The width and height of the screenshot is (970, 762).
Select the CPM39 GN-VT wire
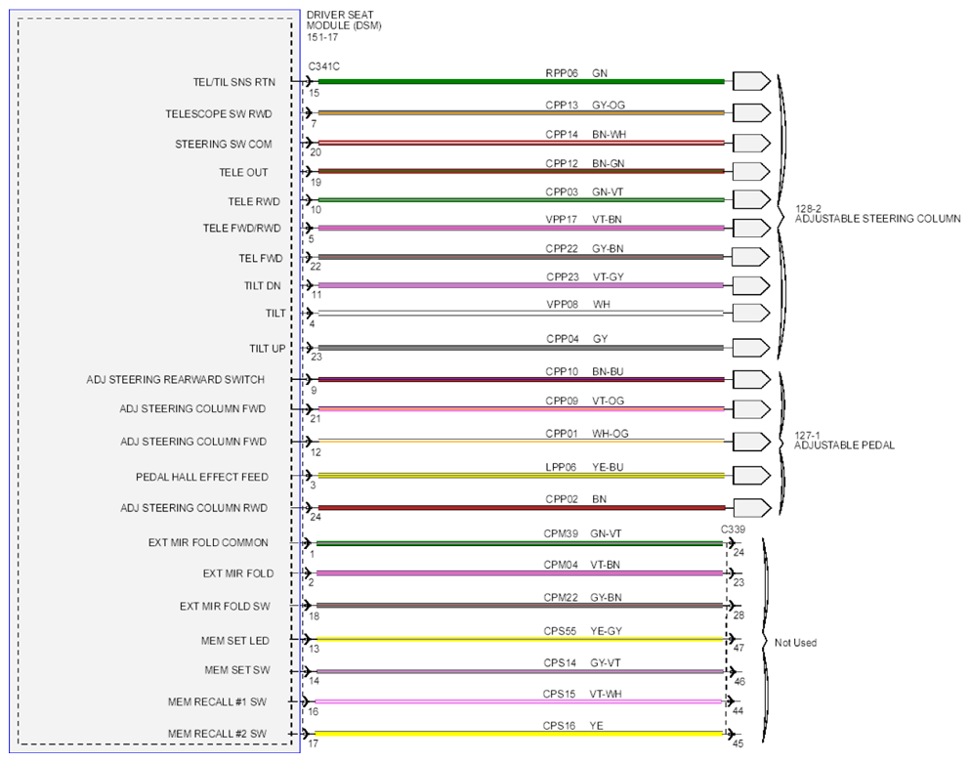[519, 544]
